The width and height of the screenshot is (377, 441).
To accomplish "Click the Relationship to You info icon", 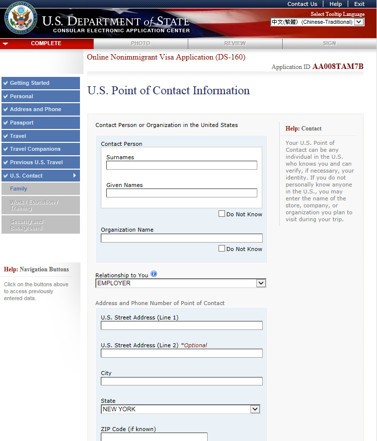I will 153,274.
